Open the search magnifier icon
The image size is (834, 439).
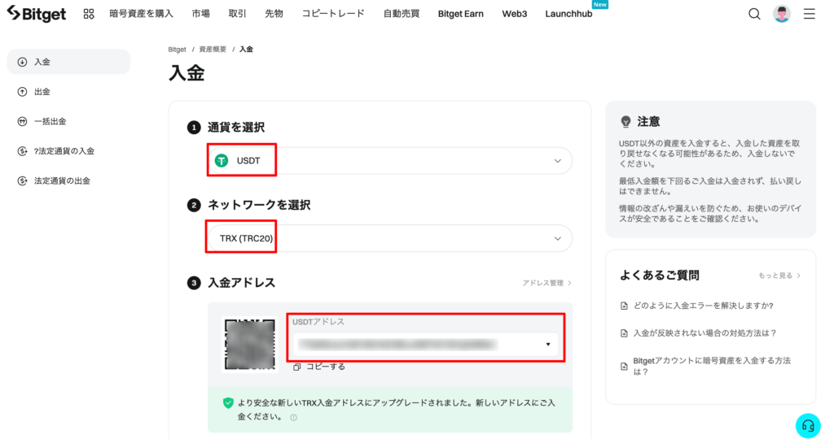(x=754, y=14)
